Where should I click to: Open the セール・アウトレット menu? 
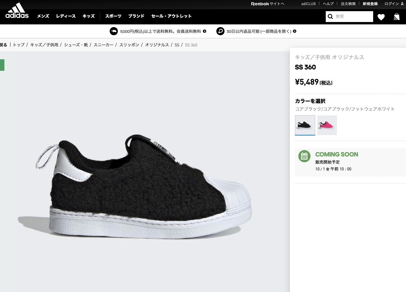tap(171, 16)
